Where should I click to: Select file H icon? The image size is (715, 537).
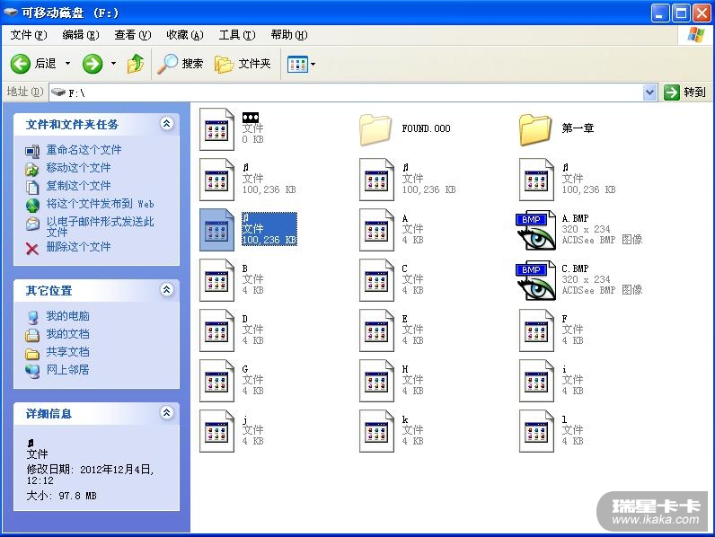coord(376,381)
